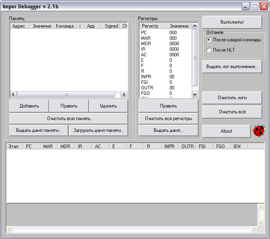Click 'Выдать лог выполнения...' button

[232, 67]
